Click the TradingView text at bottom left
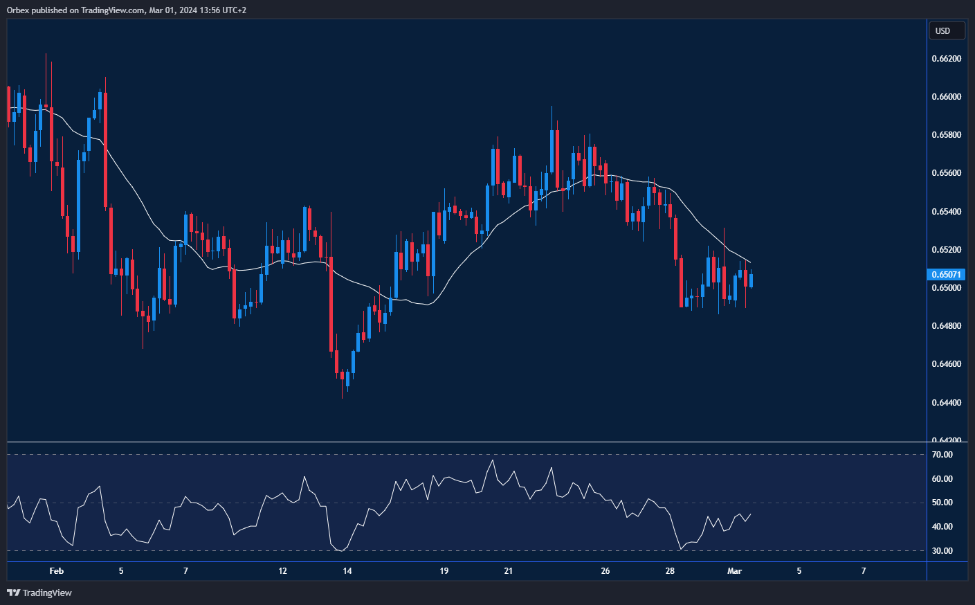975x605 pixels. (47, 593)
